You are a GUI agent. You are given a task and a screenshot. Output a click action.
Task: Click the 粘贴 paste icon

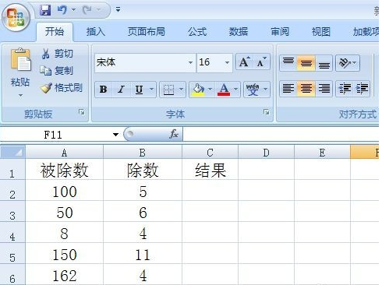point(21,60)
